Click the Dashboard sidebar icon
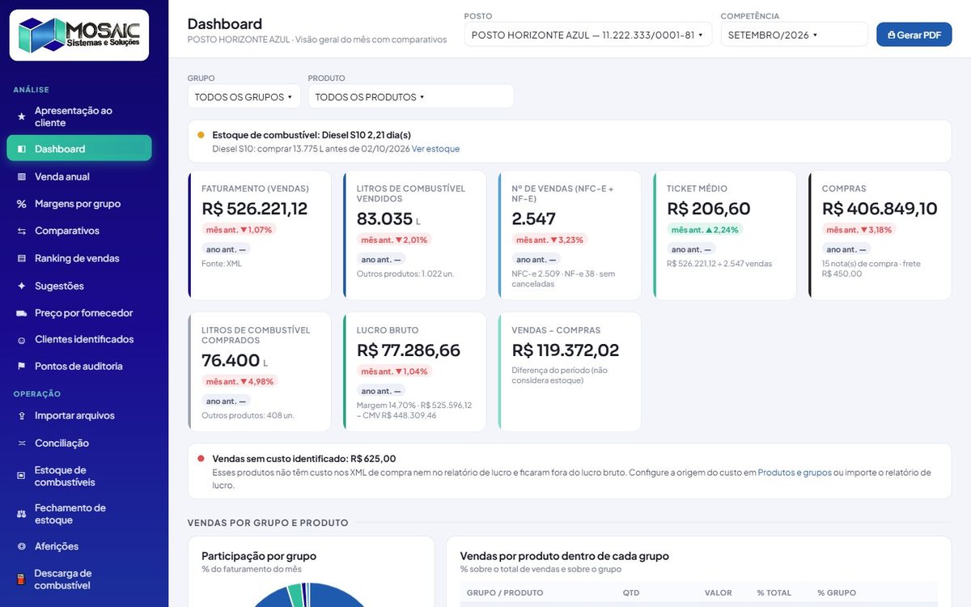 click(x=22, y=149)
